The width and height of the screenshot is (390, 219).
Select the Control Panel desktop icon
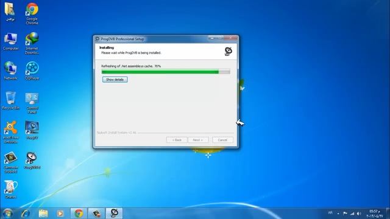click(x=32, y=103)
